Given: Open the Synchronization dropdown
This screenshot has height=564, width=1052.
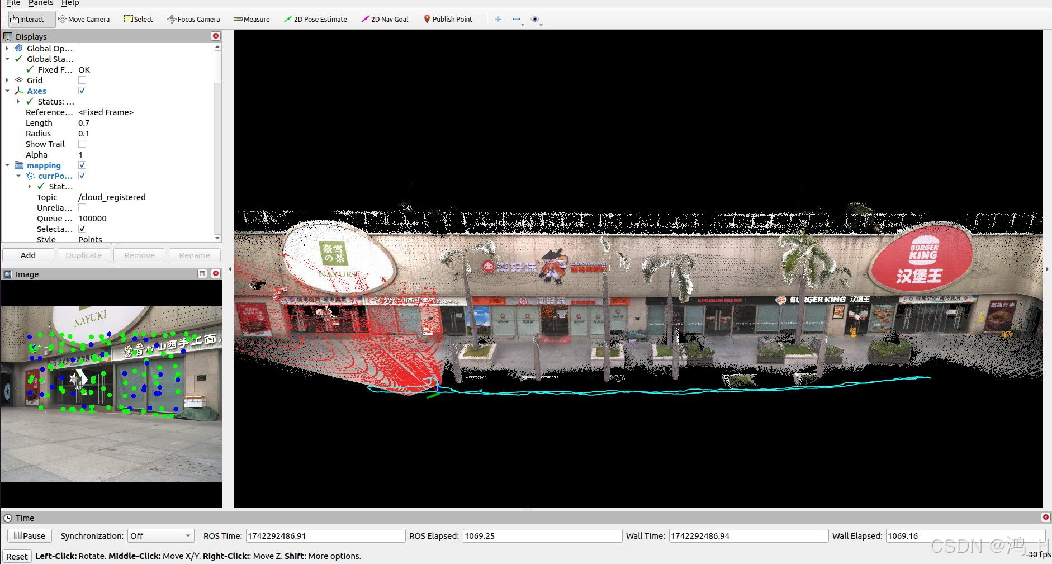Looking at the screenshot, I should coord(161,535).
